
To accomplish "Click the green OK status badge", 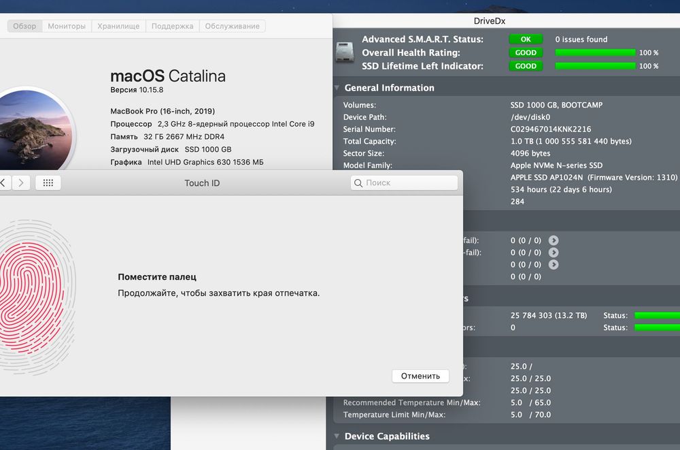I will coord(526,39).
